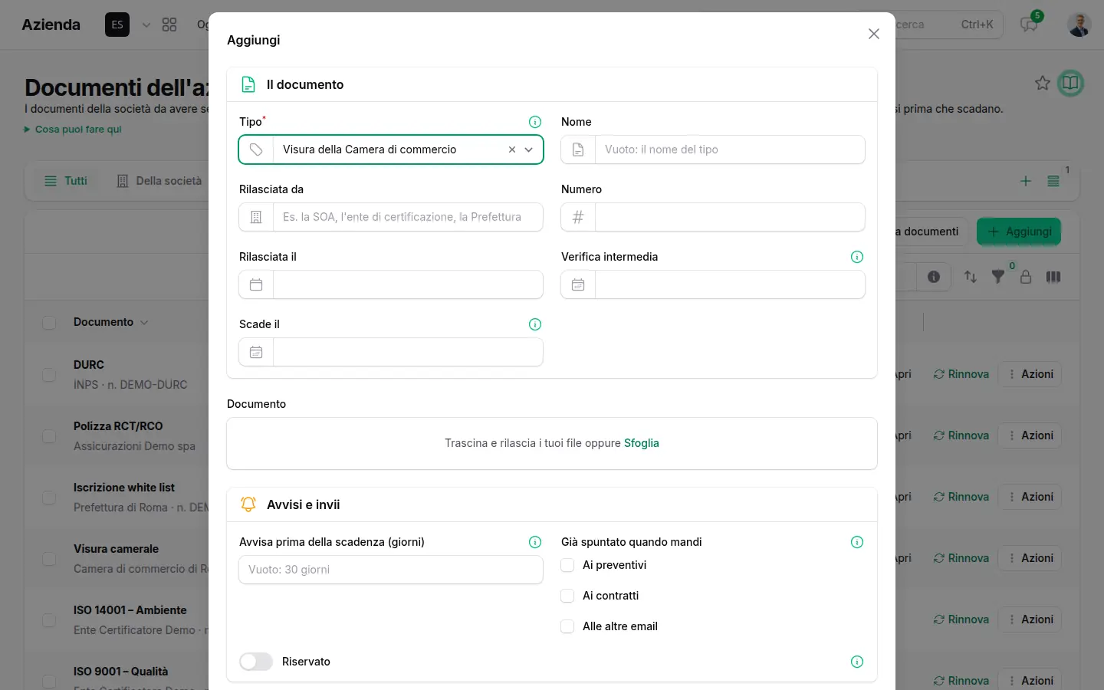Switch to the Della società tab
1104x690 pixels.
159,181
